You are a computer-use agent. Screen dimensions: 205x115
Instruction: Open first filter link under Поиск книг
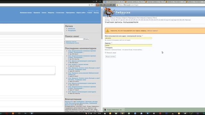point(71,42)
